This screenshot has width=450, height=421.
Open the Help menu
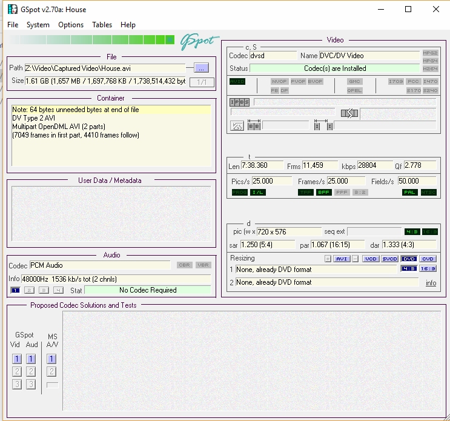tap(128, 25)
